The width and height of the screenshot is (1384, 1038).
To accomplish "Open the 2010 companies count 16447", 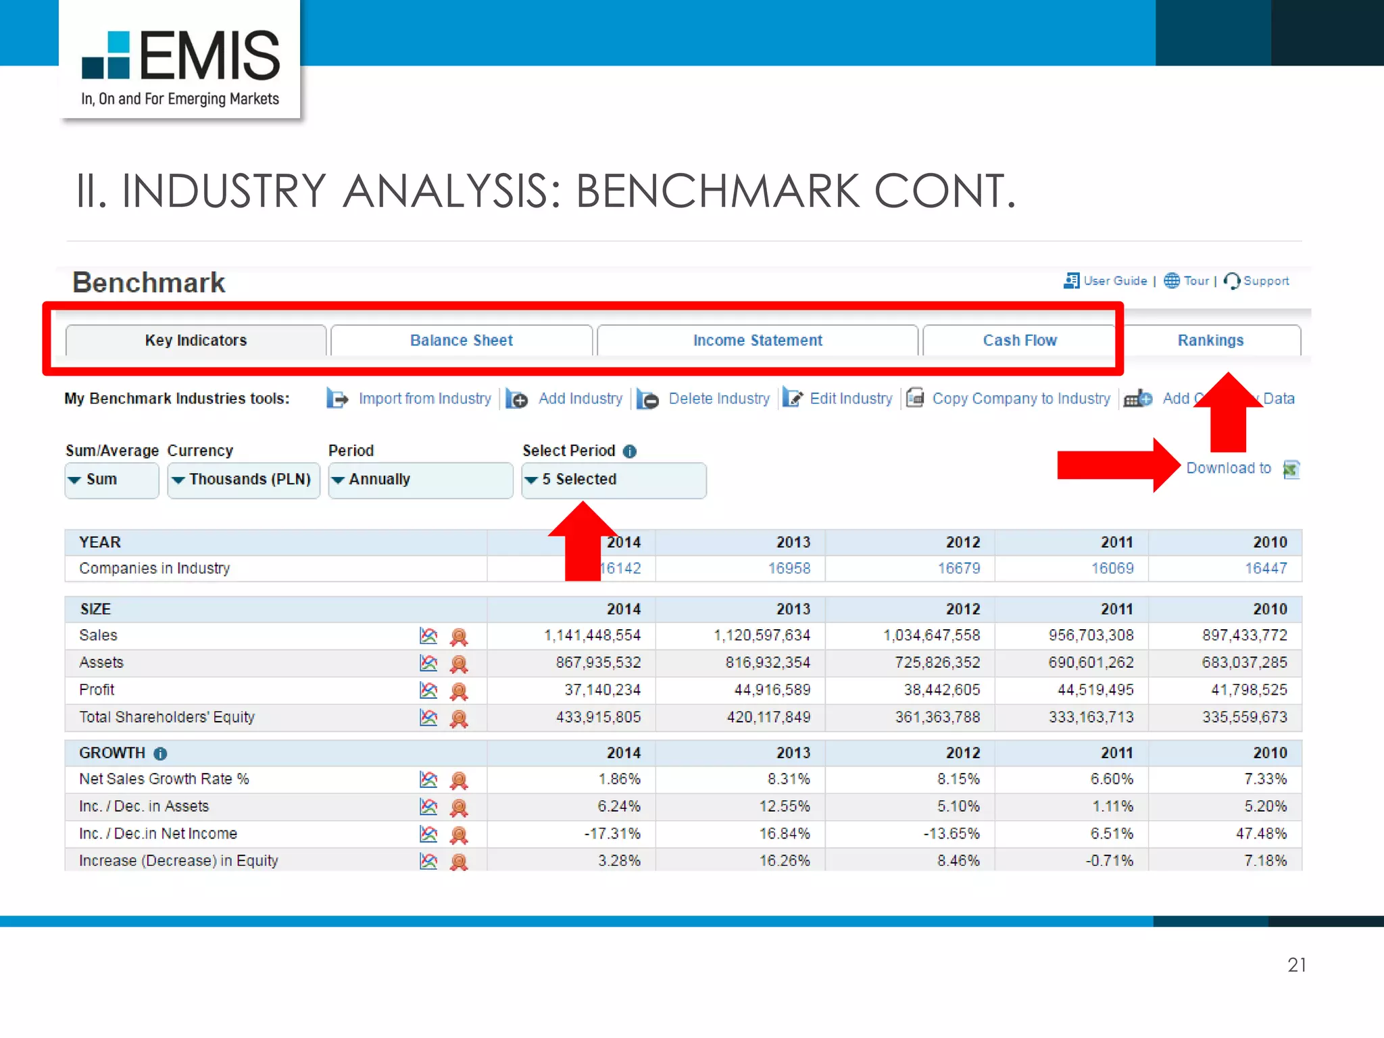I will (x=1266, y=568).
